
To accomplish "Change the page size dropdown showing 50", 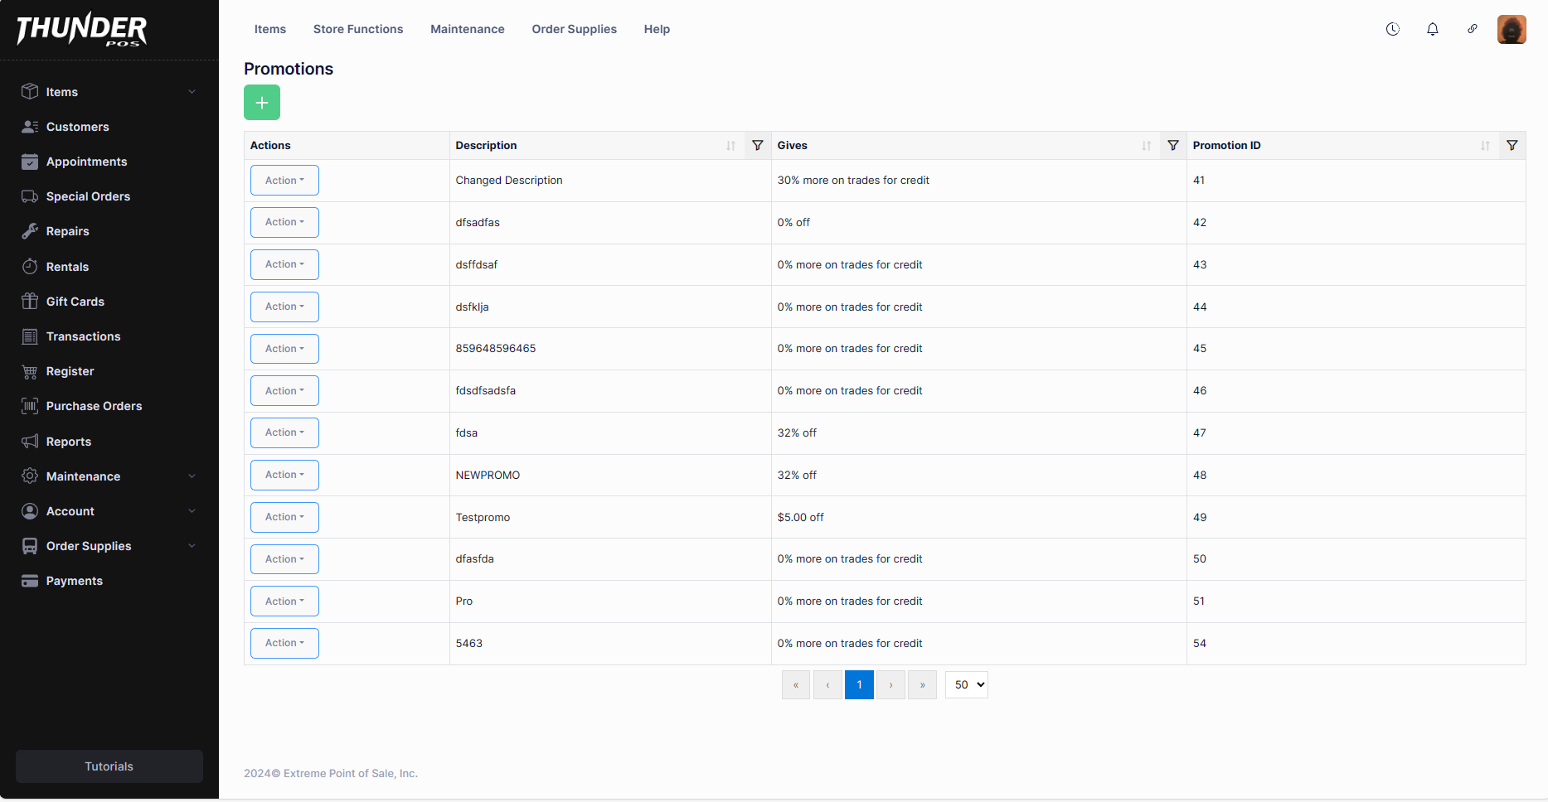I will coord(966,685).
